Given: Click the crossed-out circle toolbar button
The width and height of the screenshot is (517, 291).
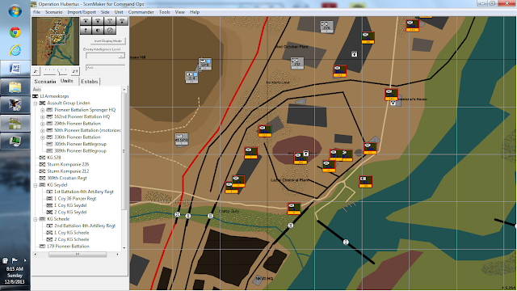Looking at the screenshot, I should (110, 30).
